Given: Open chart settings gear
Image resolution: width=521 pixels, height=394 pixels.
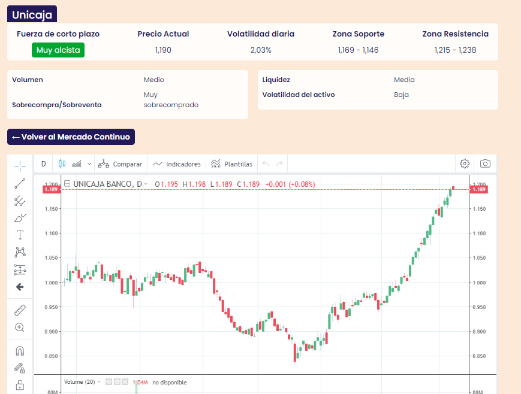Looking at the screenshot, I should click(x=465, y=163).
